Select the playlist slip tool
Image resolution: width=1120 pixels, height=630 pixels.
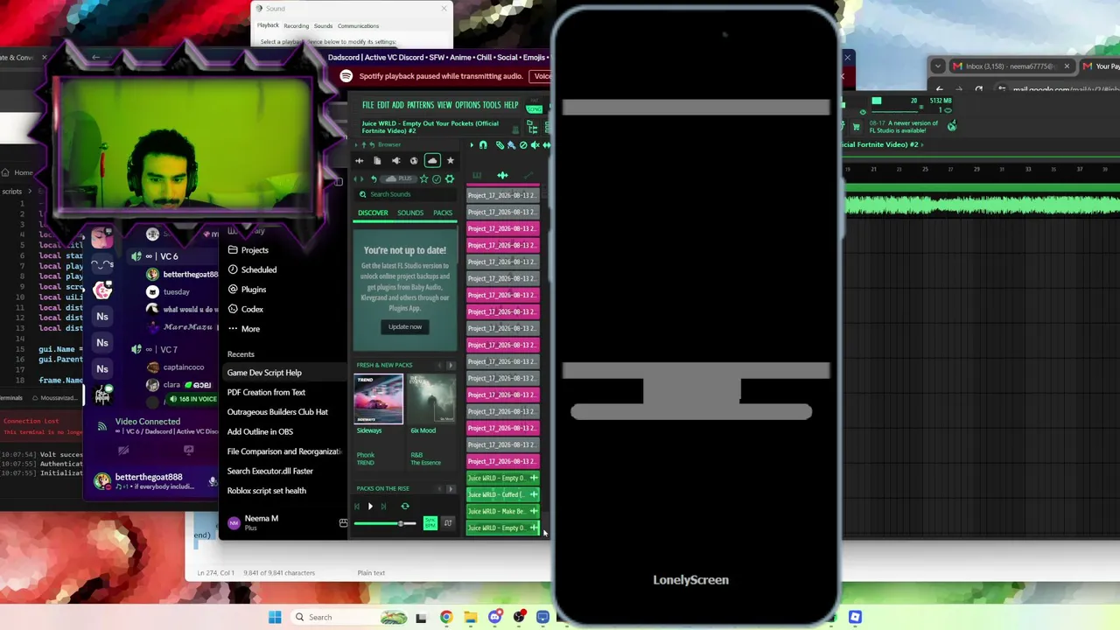click(x=547, y=145)
